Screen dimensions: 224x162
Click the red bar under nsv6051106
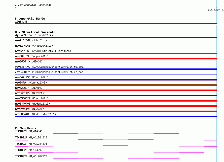pos(116,111)
